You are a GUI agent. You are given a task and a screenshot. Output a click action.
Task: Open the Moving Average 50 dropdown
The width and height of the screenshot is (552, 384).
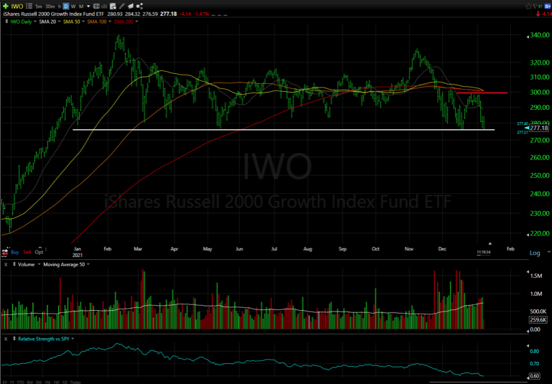[x=88, y=264]
